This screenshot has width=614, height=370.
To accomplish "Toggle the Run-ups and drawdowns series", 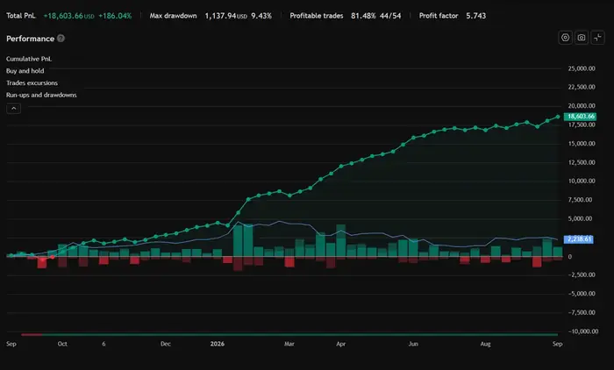I will 41,96.
